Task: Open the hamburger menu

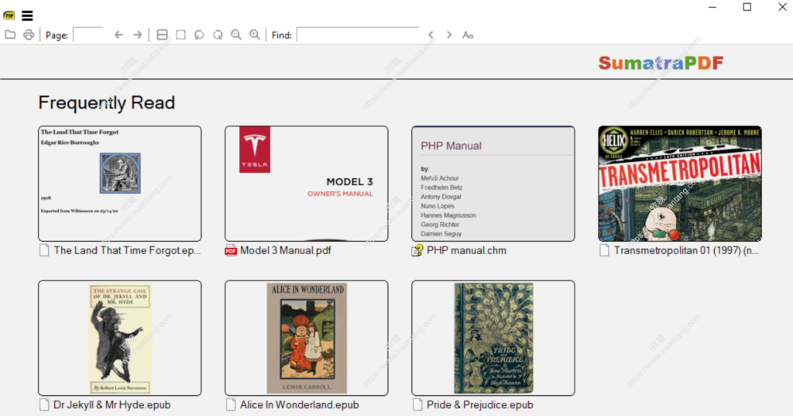Action: (x=27, y=15)
